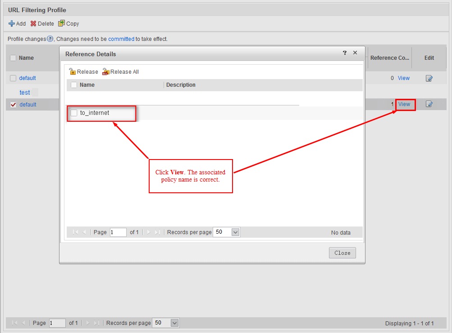Click Release All icon in Reference Details
Viewport: 452px width, 333px height.
[x=105, y=71]
